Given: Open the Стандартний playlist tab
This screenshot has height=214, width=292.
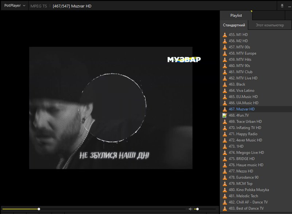Looking at the screenshot, I should (234, 25).
